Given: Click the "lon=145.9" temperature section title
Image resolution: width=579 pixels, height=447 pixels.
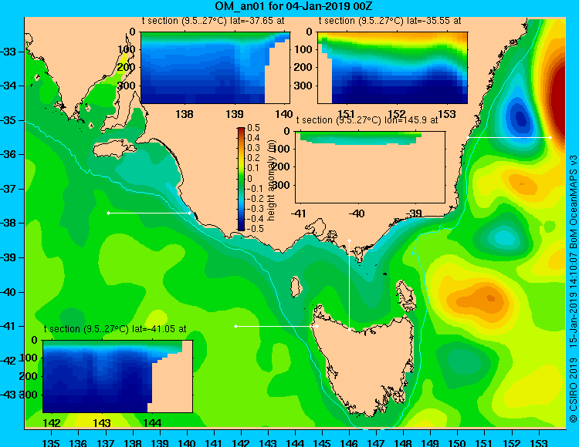Looking at the screenshot, I should [367, 120].
